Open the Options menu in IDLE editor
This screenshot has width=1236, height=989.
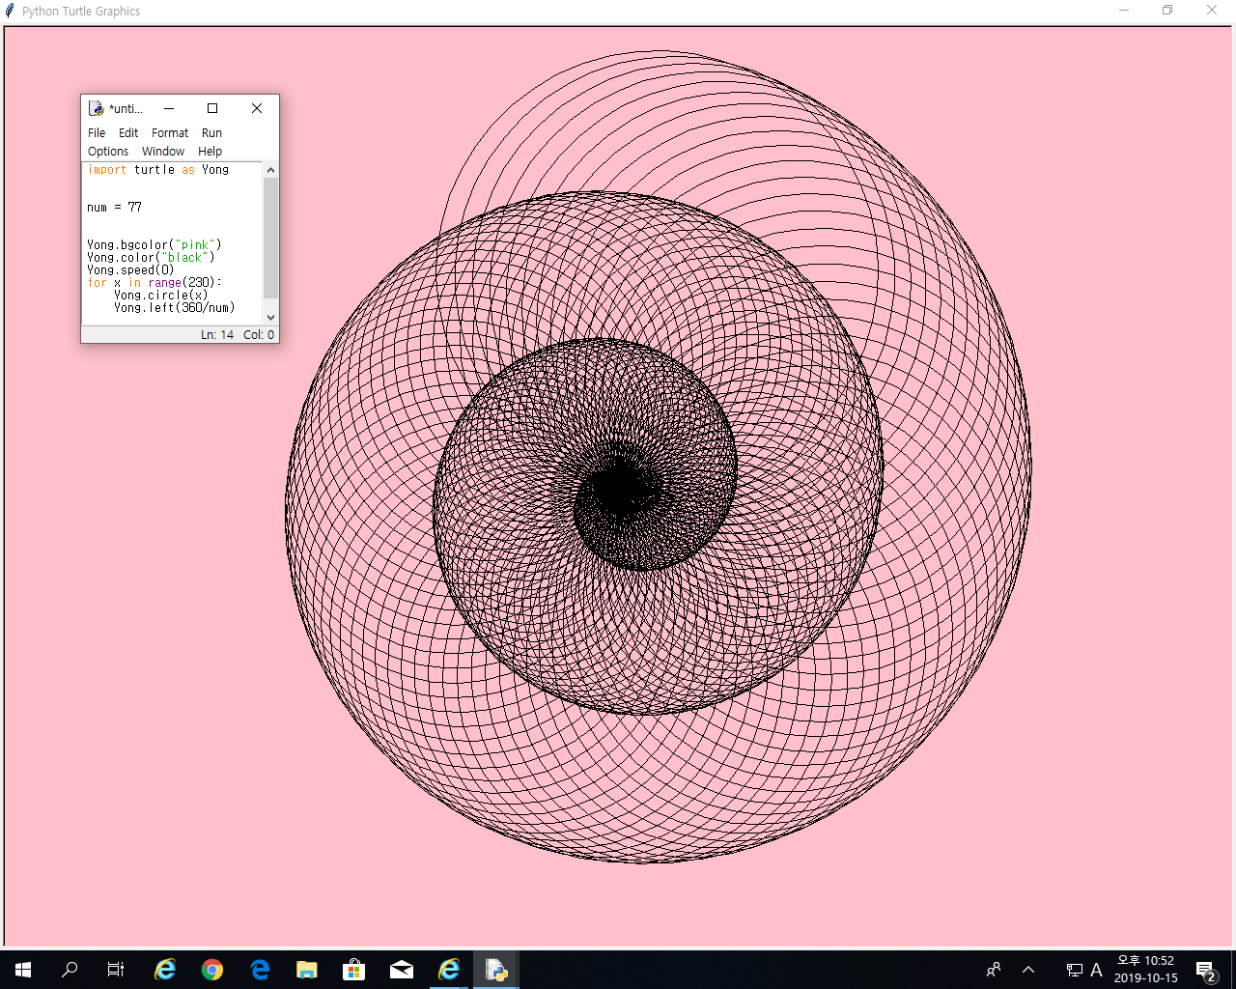click(x=108, y=152)
